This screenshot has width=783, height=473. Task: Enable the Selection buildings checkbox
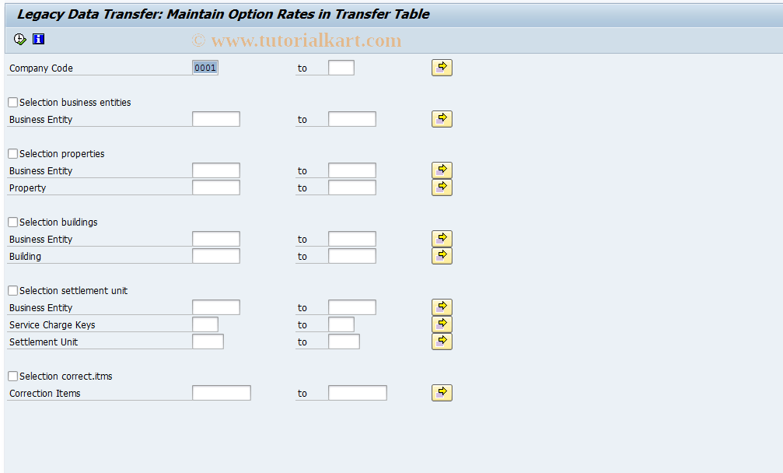pyautogui.click(x=12, y=222)
